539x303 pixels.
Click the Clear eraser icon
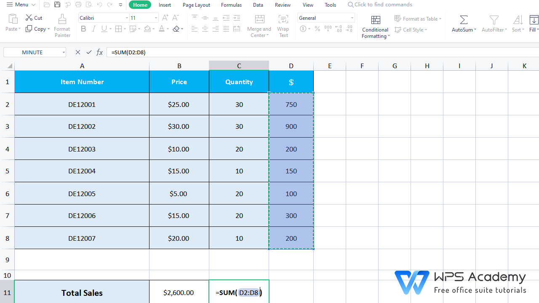coord(176,29)
